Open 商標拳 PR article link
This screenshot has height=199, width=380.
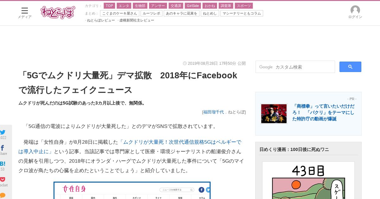pyautogui.click(x=323, y=112)
